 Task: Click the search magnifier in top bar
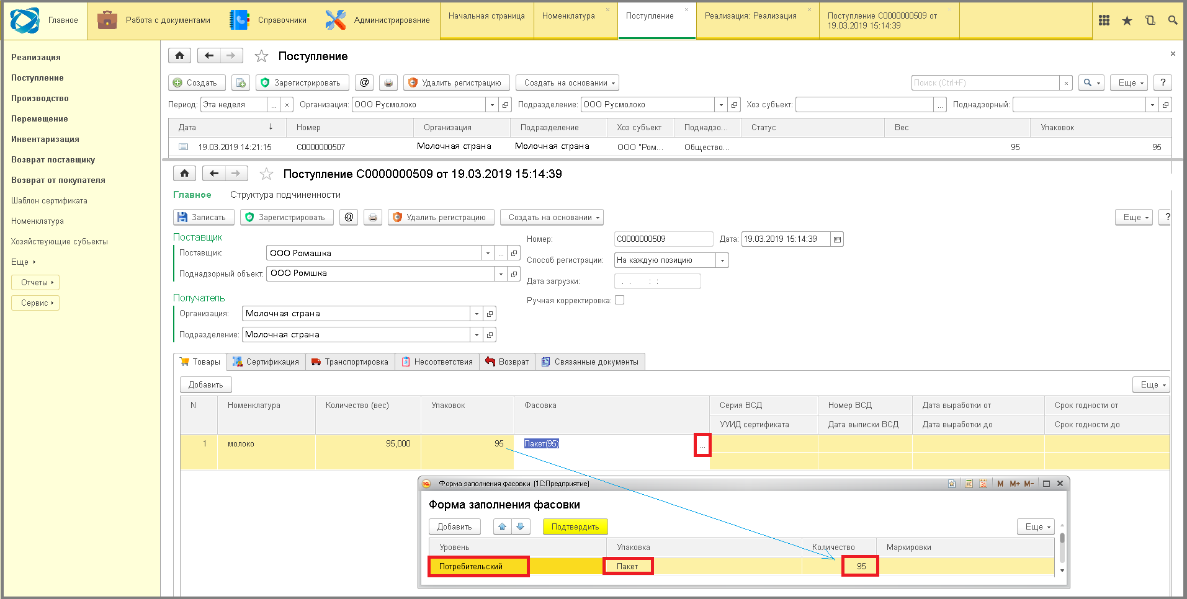[1173, 20]
